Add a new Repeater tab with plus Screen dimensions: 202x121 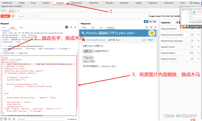click(x=18, y=10)
